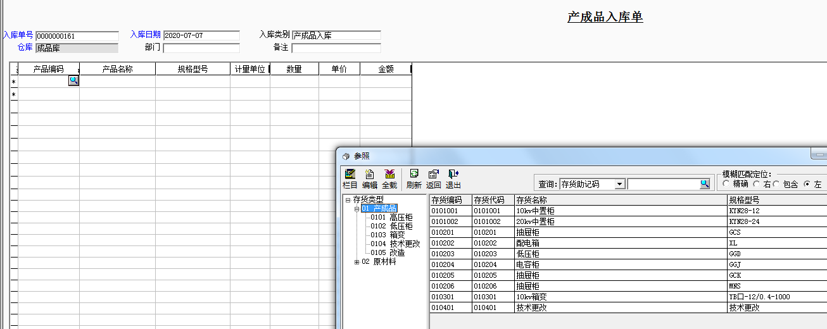Click 规格型号 header in 参照 list
827x329 pixels.
[777, 200]
